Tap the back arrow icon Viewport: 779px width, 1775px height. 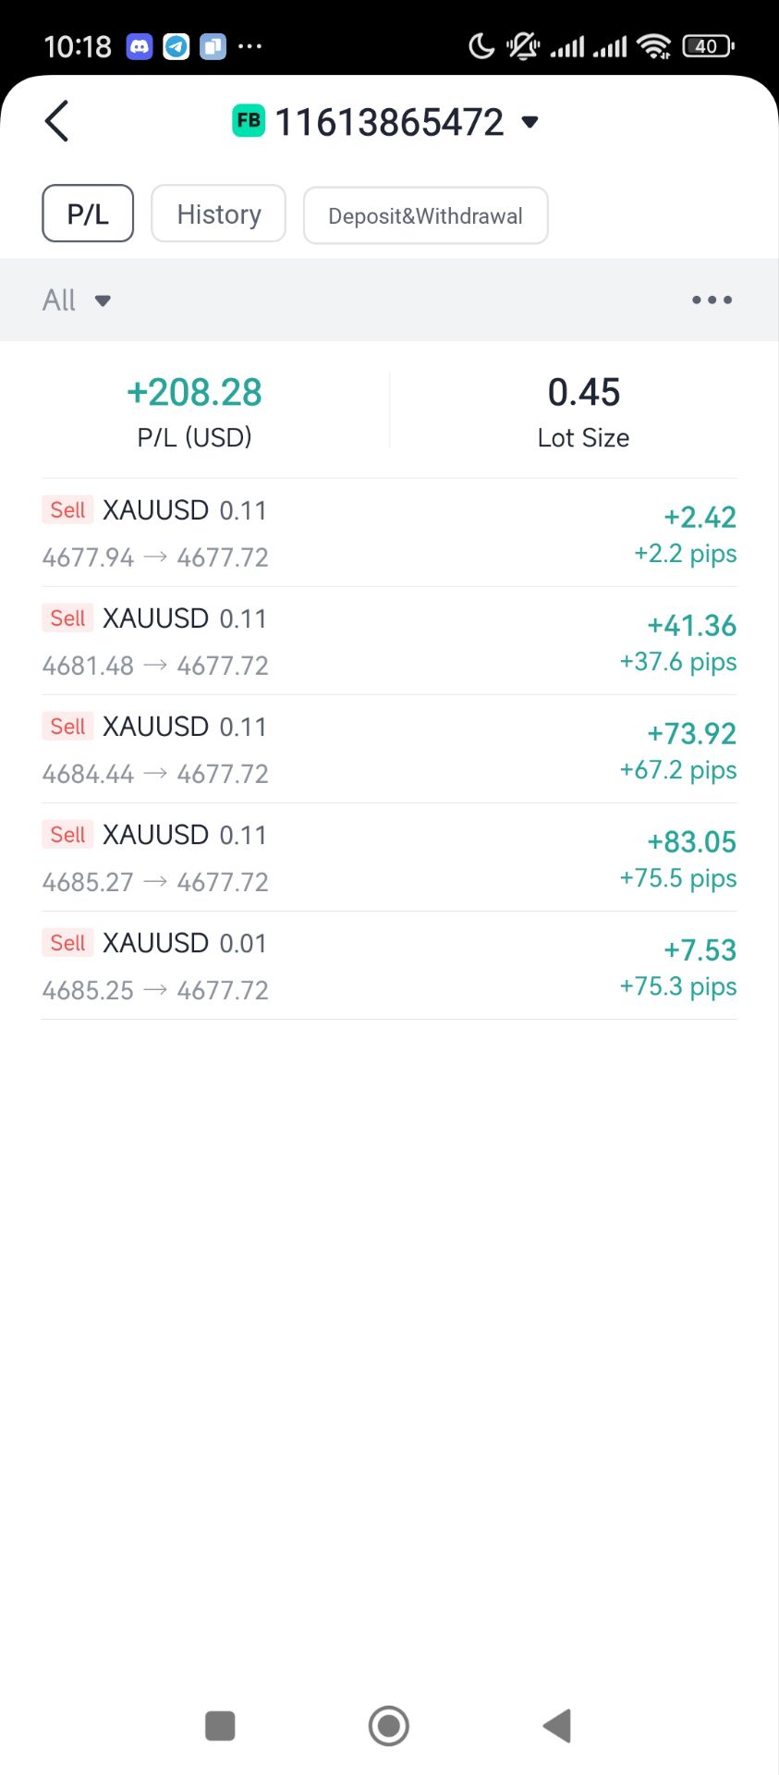tap(57, 121)
